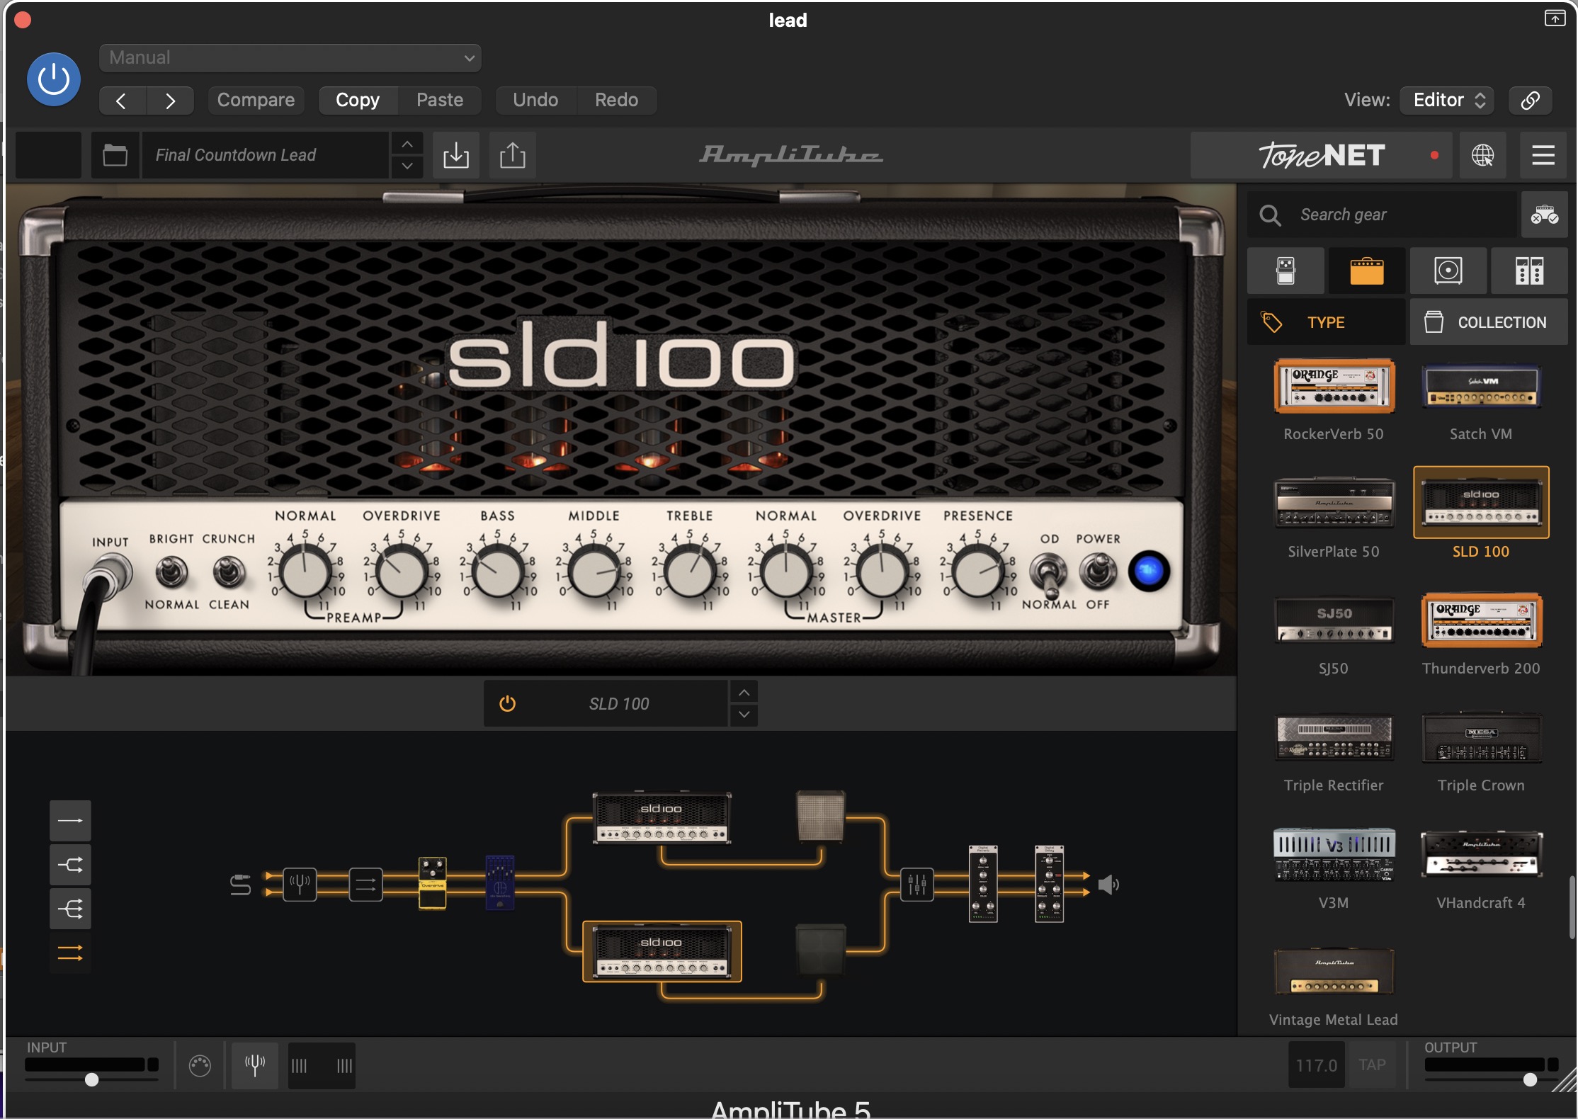Viewport: 1578px width, 1119px height.
Task: Open the hamburger main menu
Action: point(1543,155)
